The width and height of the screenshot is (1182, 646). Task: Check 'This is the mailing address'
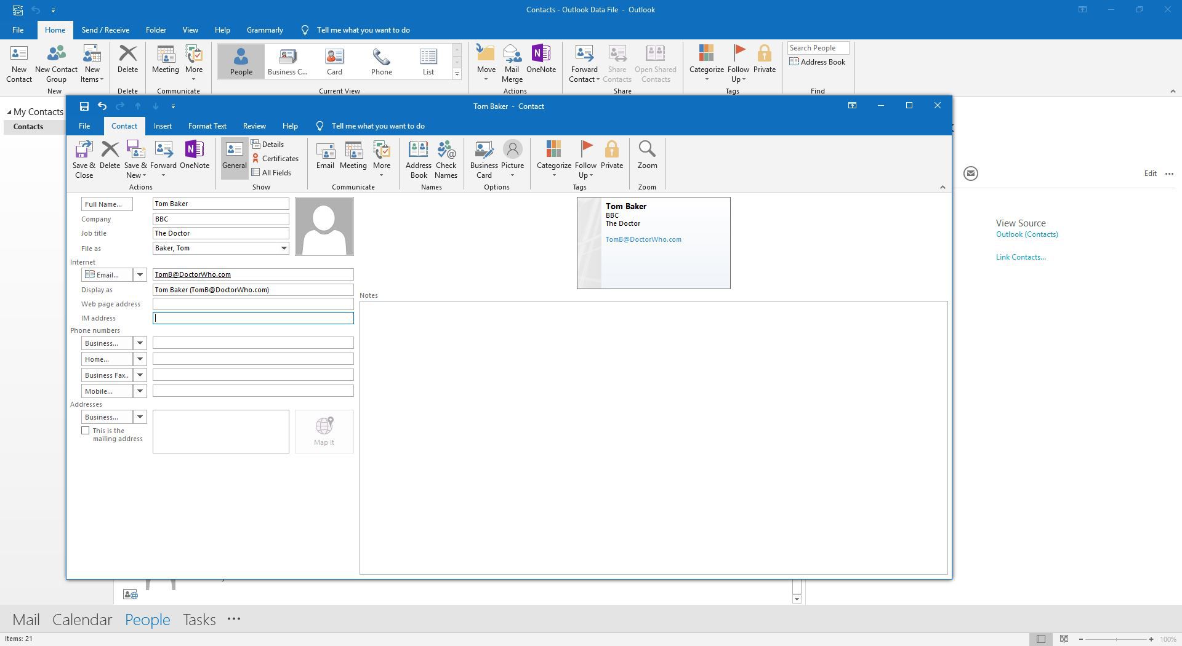point(86,431)
